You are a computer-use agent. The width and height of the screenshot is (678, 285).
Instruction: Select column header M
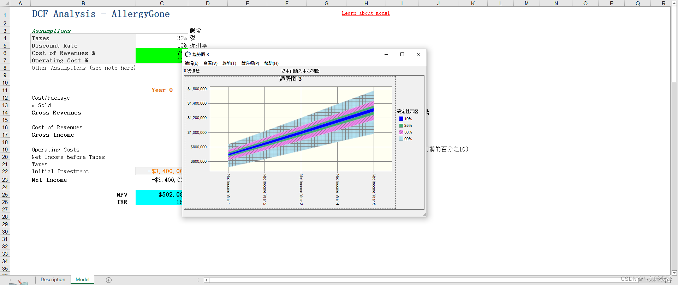point(527,3)
